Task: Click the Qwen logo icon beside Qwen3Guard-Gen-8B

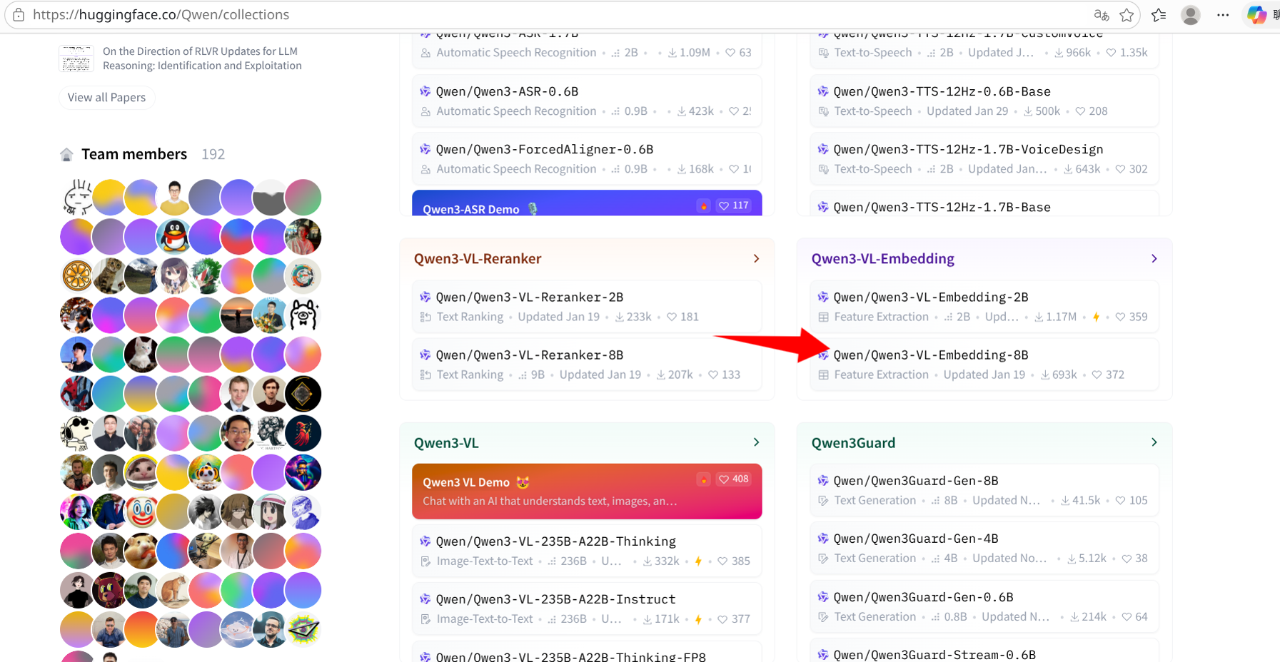Action: pyautogui.click(x=822, y=481)
